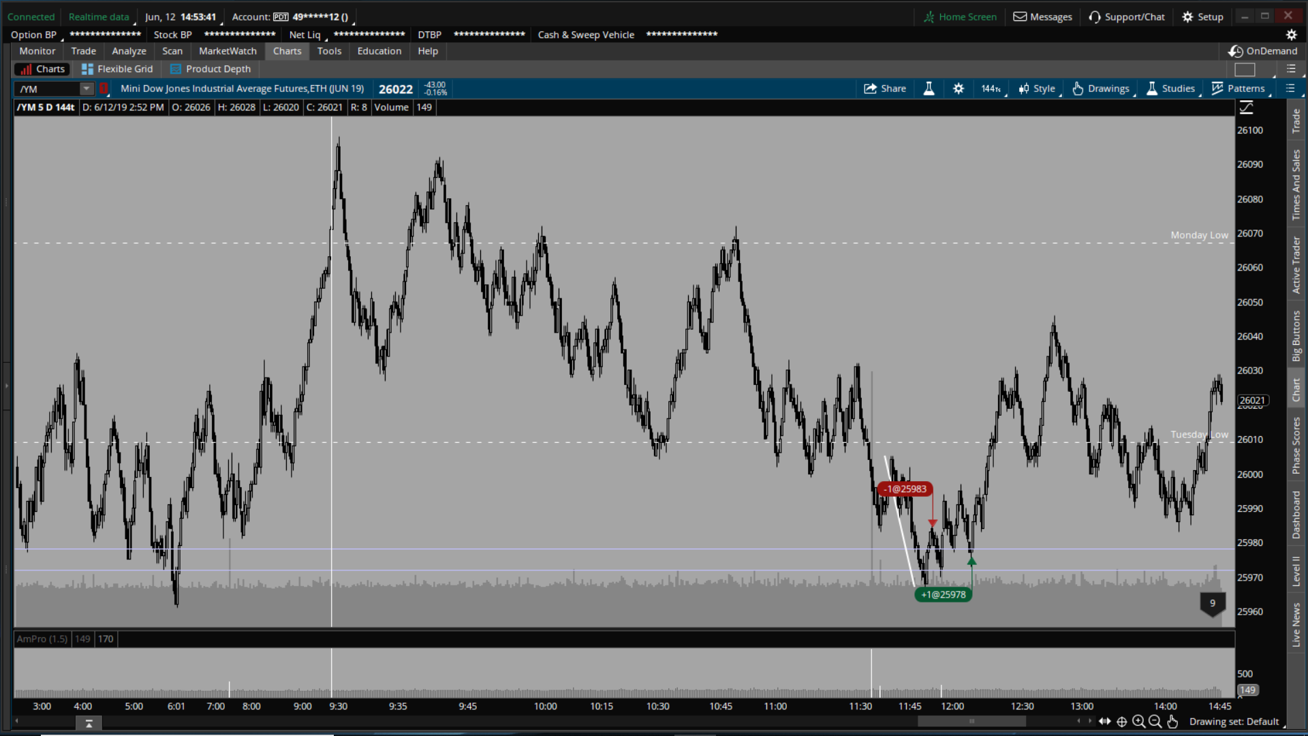Switch to the MarketWatch tab
Image resolution: width=1308 pixels, height=736 pixels.
coord(228,51)
